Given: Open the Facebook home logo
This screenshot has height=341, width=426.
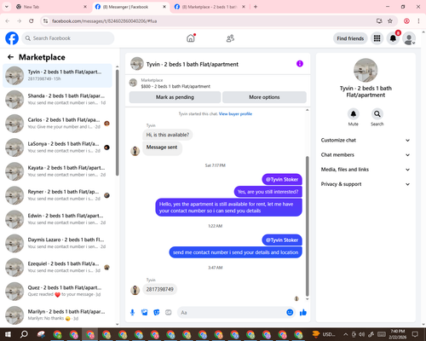Looking at the screenshot, I should pyautogui.click(x=12, y=38).
